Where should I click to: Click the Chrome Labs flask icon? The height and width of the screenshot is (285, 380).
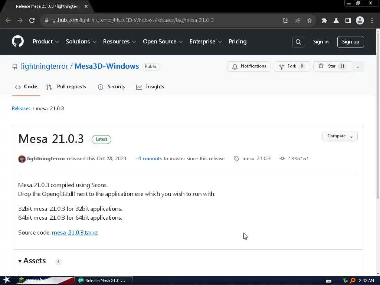tap(336, 21)
